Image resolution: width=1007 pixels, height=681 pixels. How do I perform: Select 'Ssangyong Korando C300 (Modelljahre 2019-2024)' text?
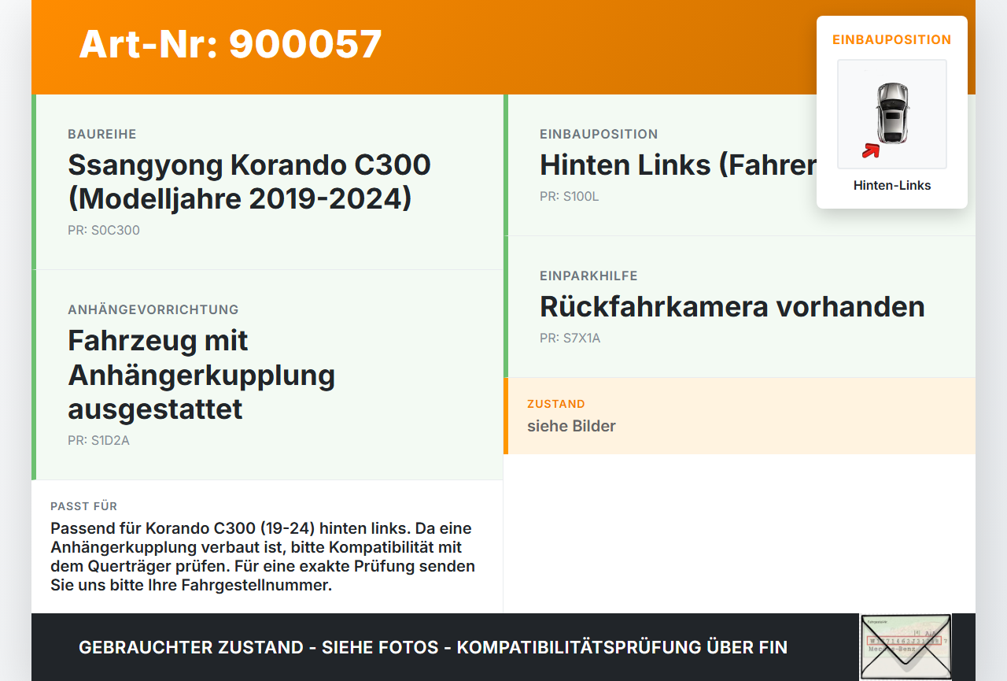(249, 182)
